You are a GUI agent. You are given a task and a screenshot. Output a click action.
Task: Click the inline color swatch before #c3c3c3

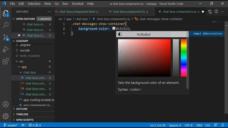[x=114, y=28]
